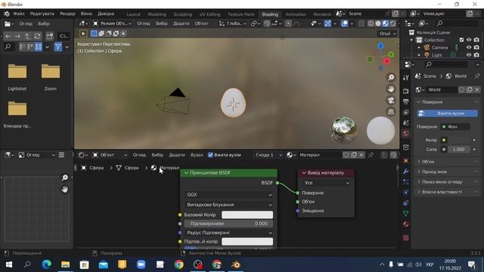
Task: Open the Modifier wrench properties tab
Action: click(405, 172)
